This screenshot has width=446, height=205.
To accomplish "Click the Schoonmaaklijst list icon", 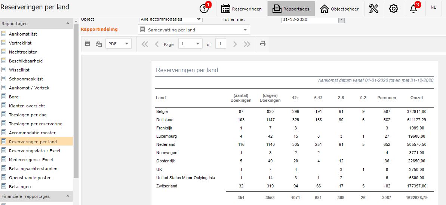I will click(4, 79).
